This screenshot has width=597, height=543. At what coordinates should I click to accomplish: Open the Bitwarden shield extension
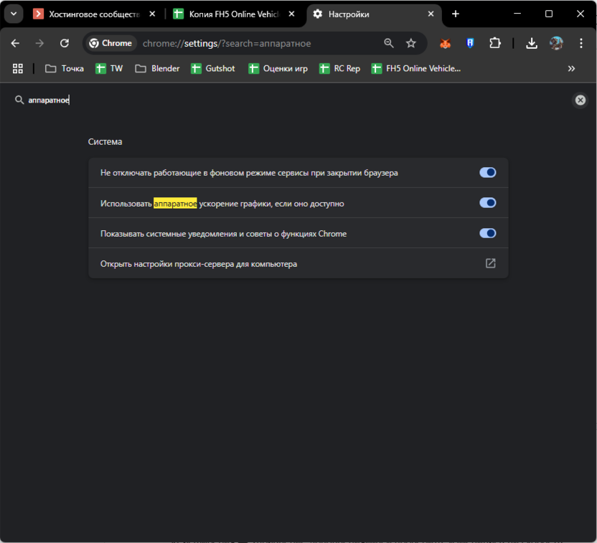pyautogui.click(x=470, y=43)
